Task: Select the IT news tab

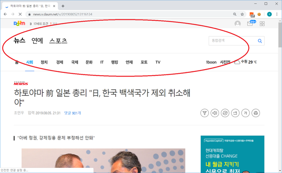Action: tap(102, 62)
